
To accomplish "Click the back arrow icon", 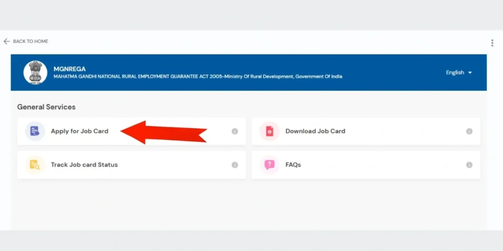I will click(6, 41).
